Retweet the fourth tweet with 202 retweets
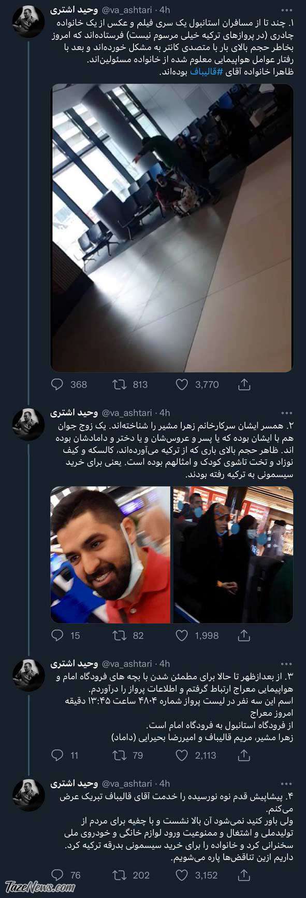Viewport: 306px width, 898px height. point(119,875)
